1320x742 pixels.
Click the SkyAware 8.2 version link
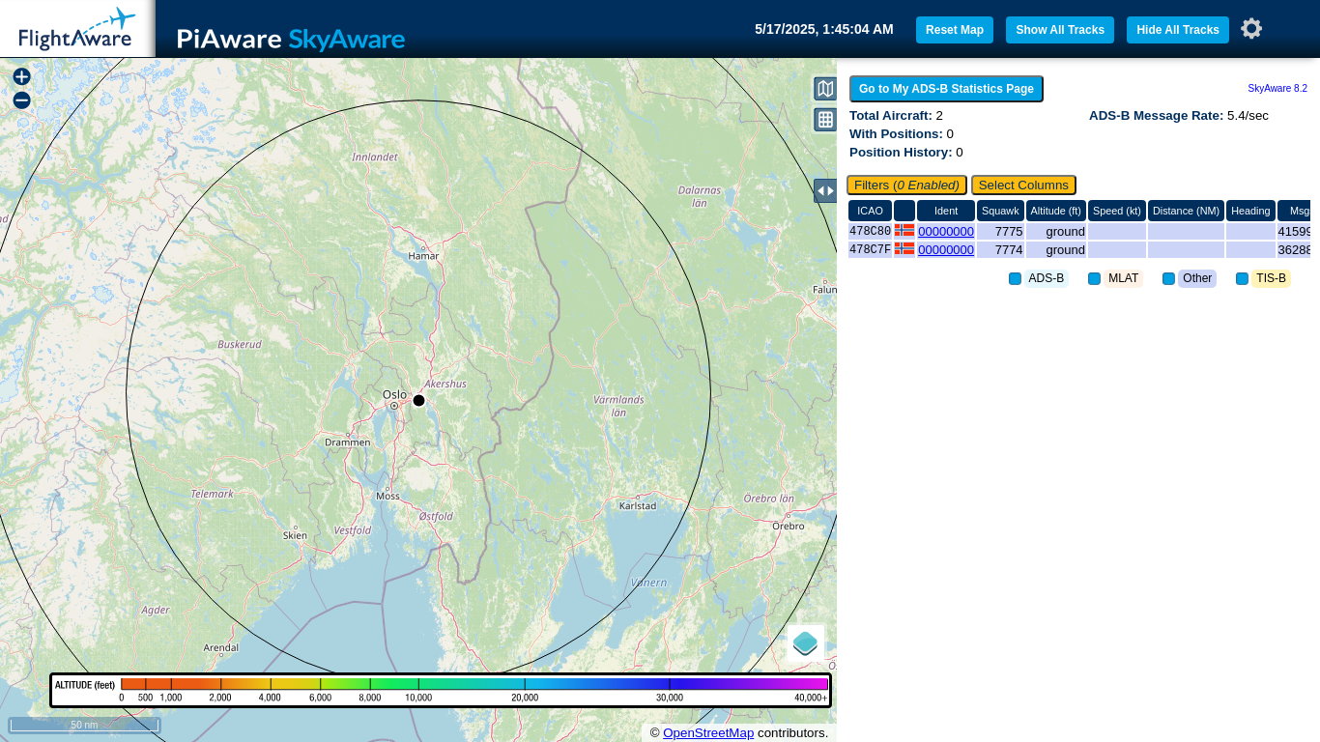click(x=1277, y=88)
